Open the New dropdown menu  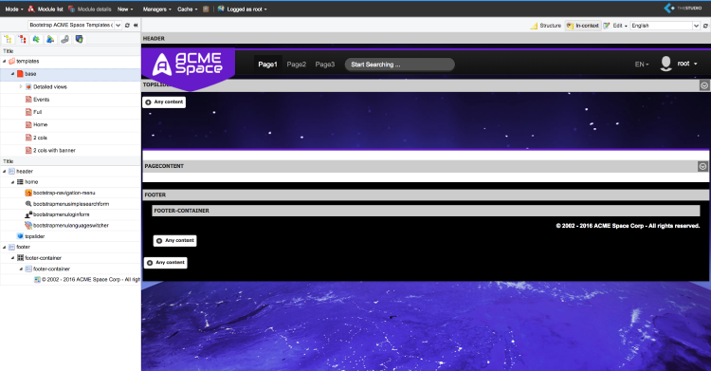point(125,9)
